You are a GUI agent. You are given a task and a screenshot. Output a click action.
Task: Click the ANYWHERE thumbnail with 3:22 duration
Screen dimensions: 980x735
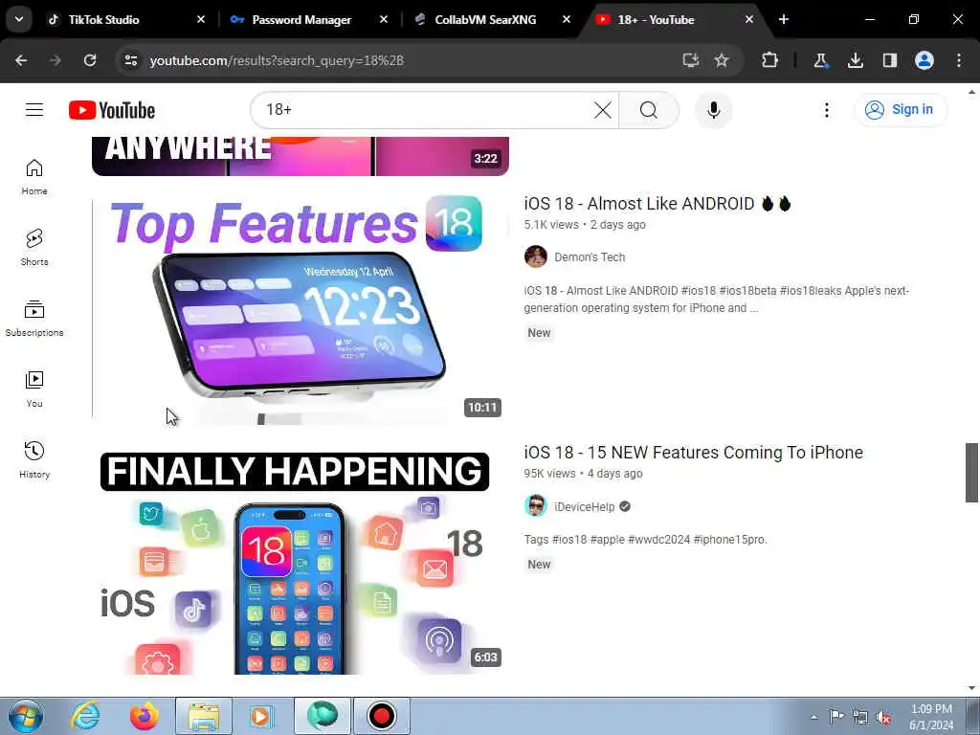click(300, 156)
